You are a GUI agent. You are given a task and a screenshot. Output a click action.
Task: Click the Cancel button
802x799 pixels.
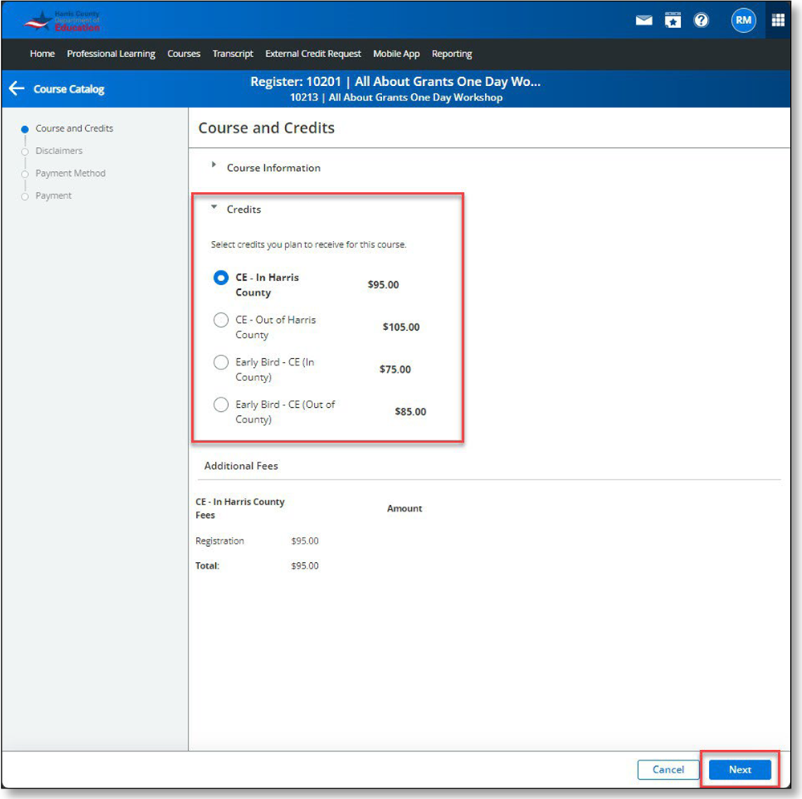point(668,769)
